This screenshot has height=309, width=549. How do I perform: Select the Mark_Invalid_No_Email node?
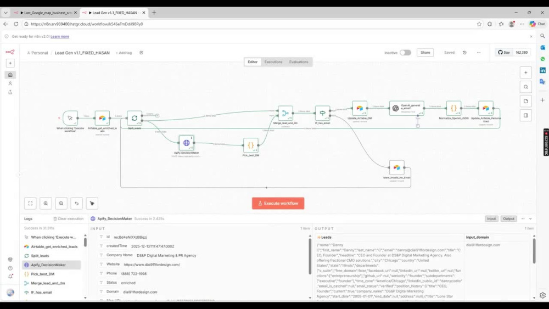click(x=397, y=167)
